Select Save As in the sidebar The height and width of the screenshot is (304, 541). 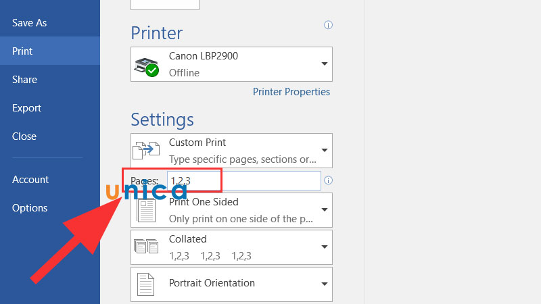30,23
